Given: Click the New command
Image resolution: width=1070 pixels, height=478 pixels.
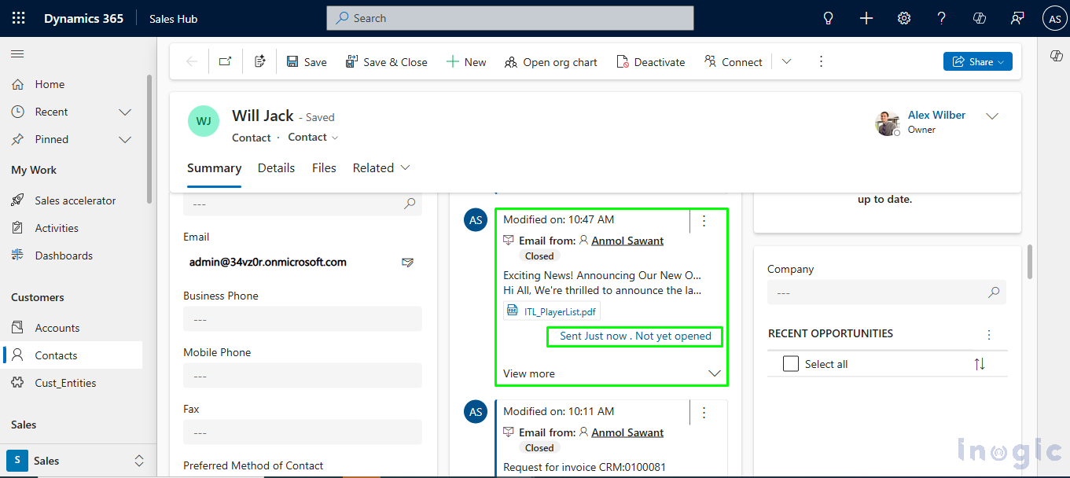Looking at the screenshot, I should pyautogui.click(x=466, y=62).
